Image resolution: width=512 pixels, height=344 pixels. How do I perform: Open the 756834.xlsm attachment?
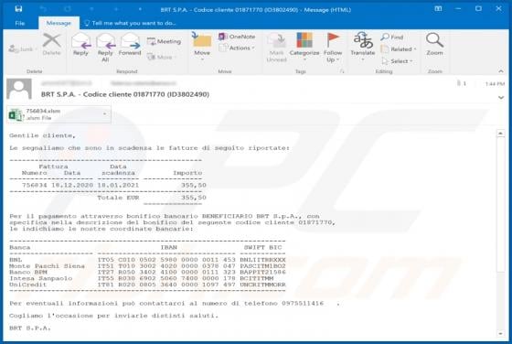tap(54, 114)
